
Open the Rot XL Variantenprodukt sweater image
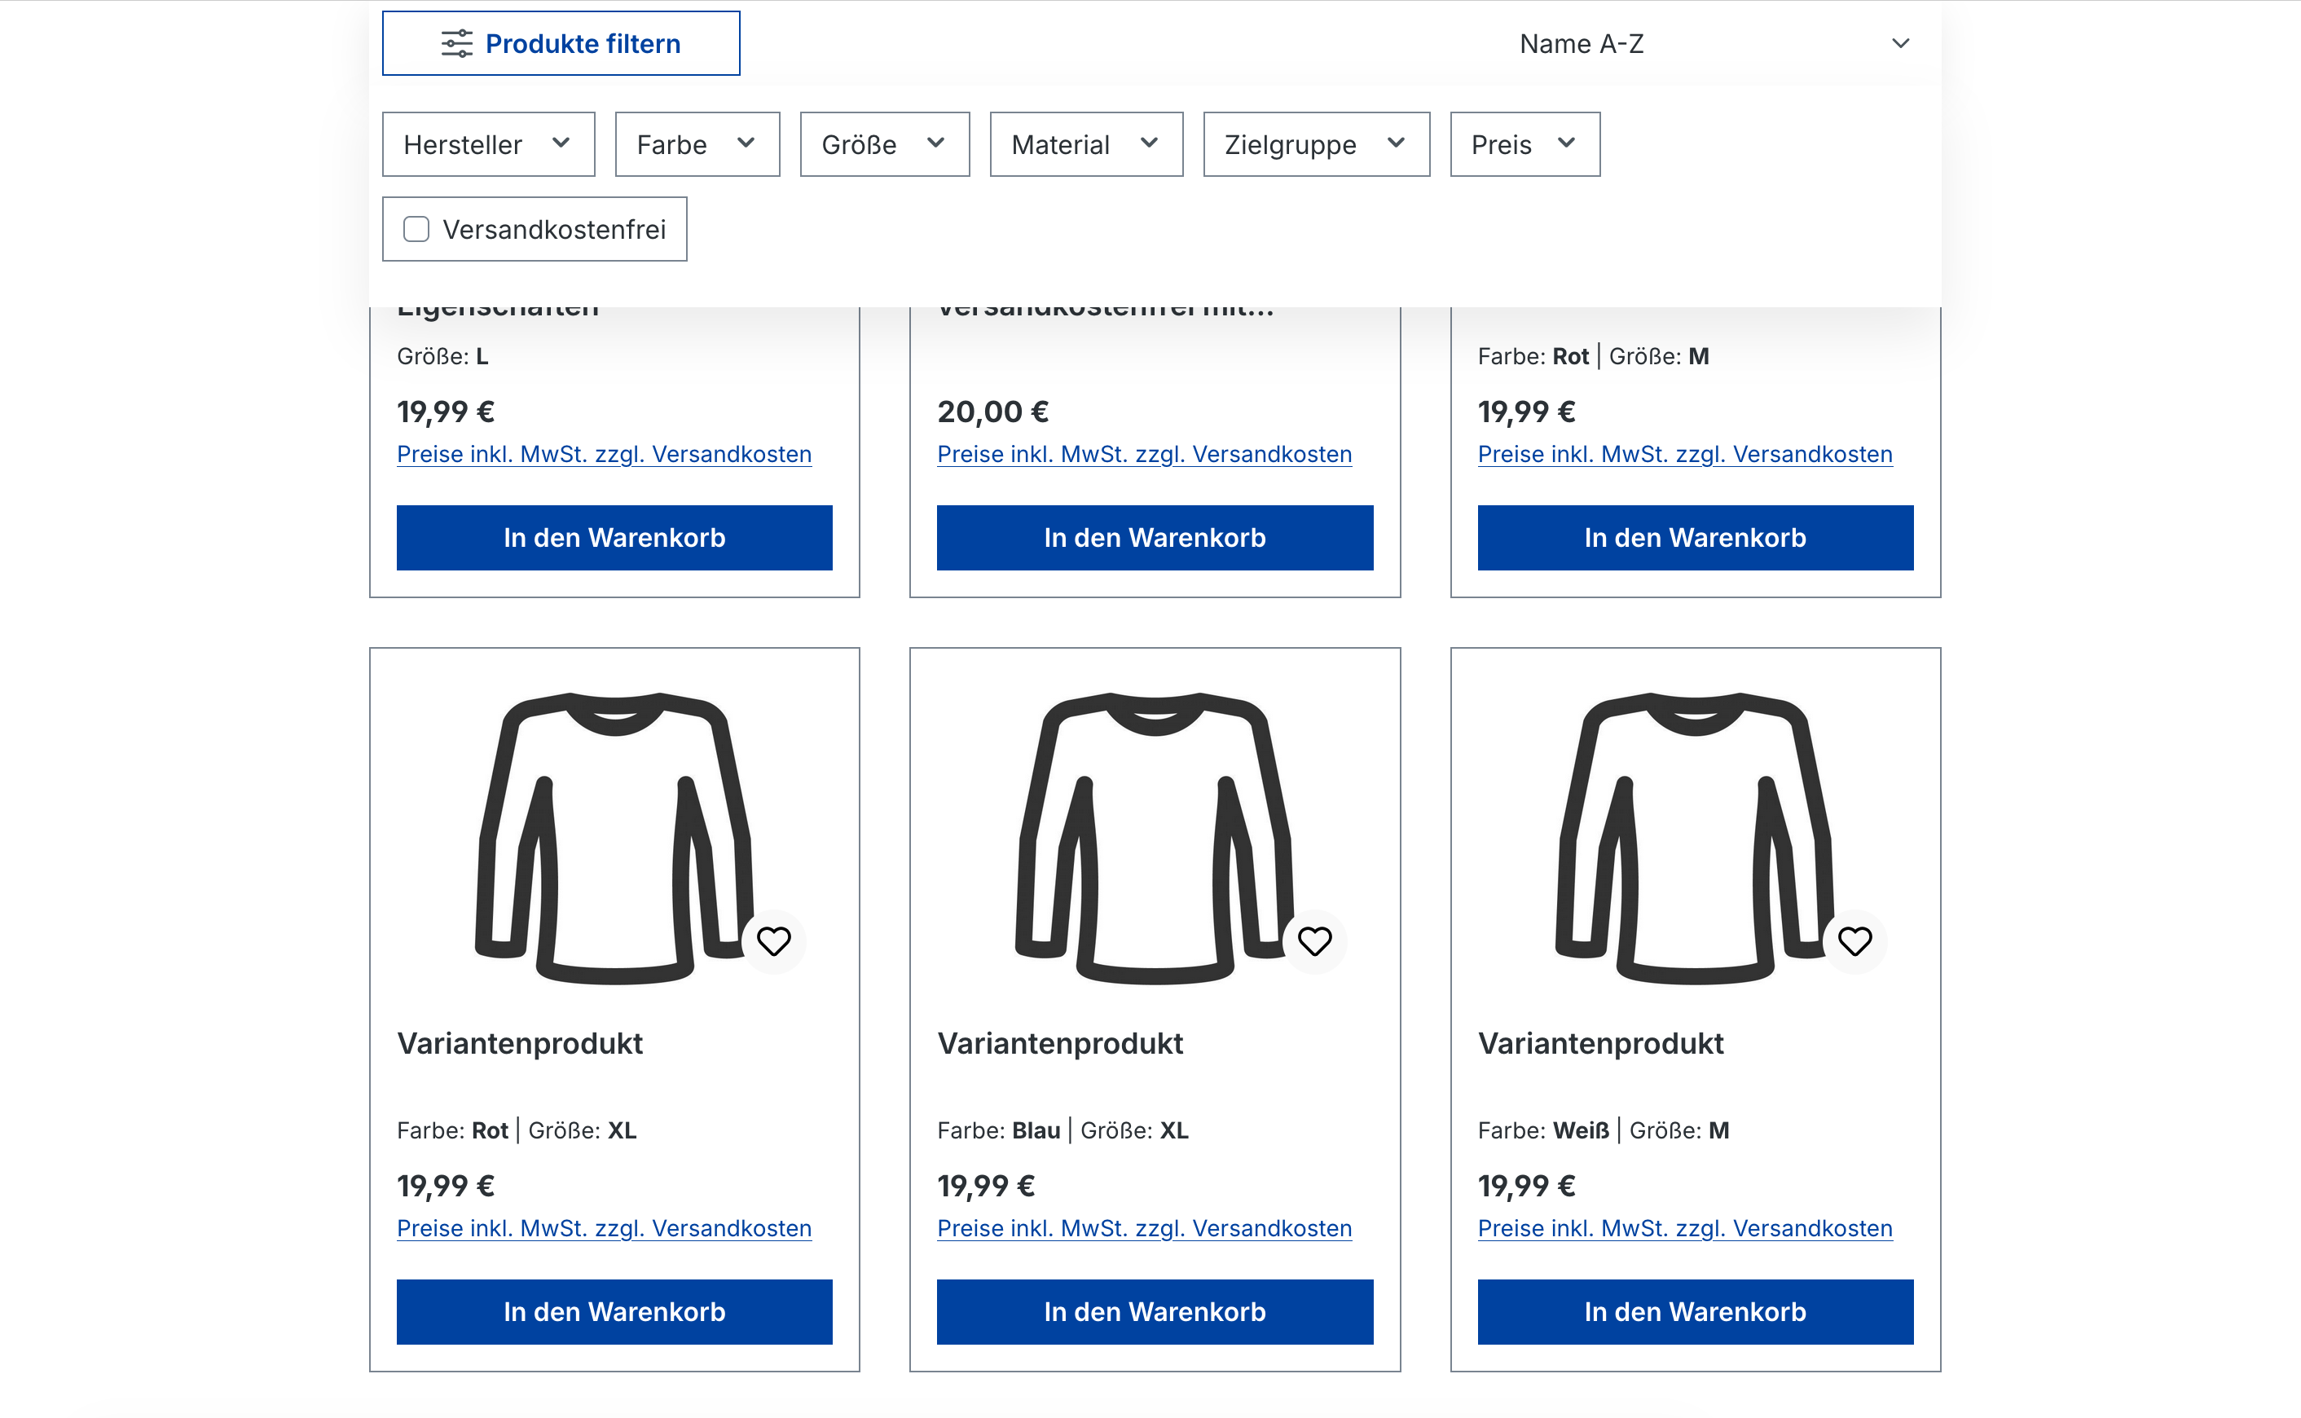click(x=614, y=838)
